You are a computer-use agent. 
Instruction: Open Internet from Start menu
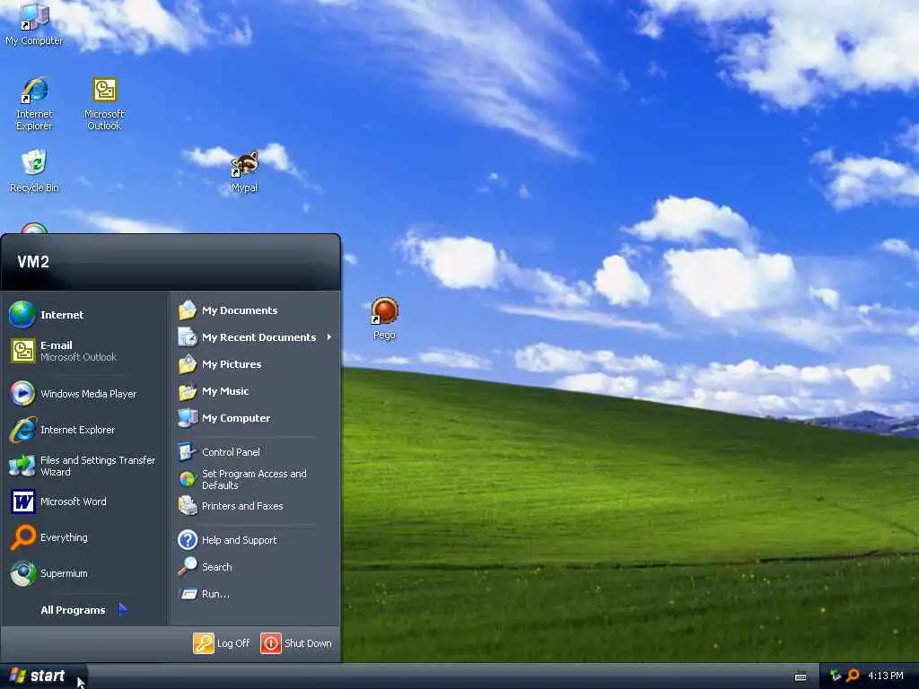tap(84, 315)
